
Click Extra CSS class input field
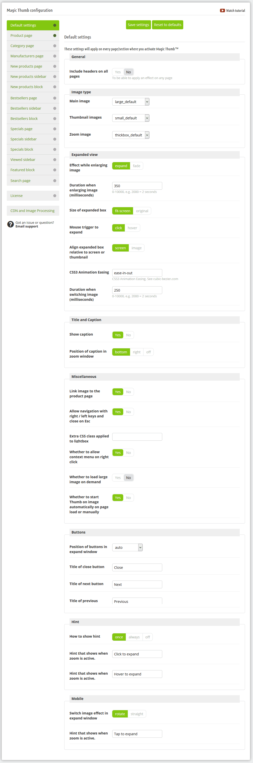[x=137, y=437]
